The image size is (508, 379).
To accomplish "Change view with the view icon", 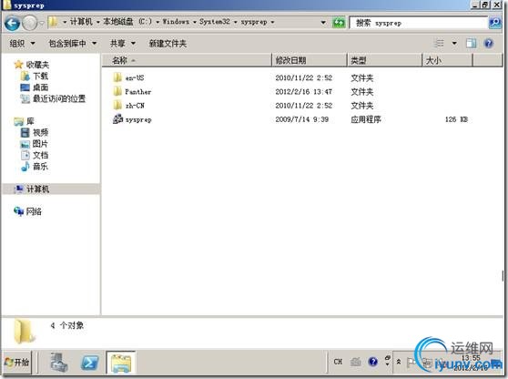I will 439,43.
